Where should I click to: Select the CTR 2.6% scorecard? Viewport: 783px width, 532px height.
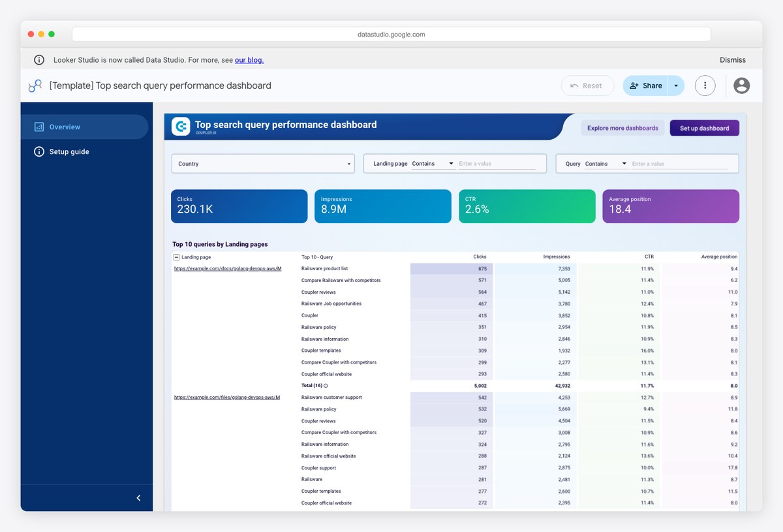coord(527,206)
